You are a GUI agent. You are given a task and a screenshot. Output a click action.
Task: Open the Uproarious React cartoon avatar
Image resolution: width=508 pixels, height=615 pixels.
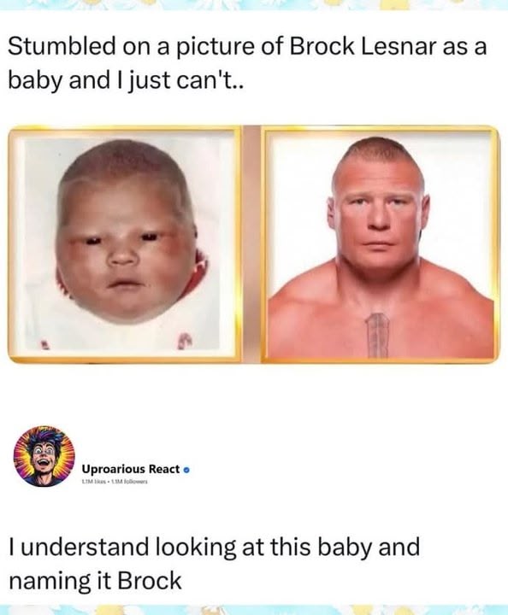[44, 456]
